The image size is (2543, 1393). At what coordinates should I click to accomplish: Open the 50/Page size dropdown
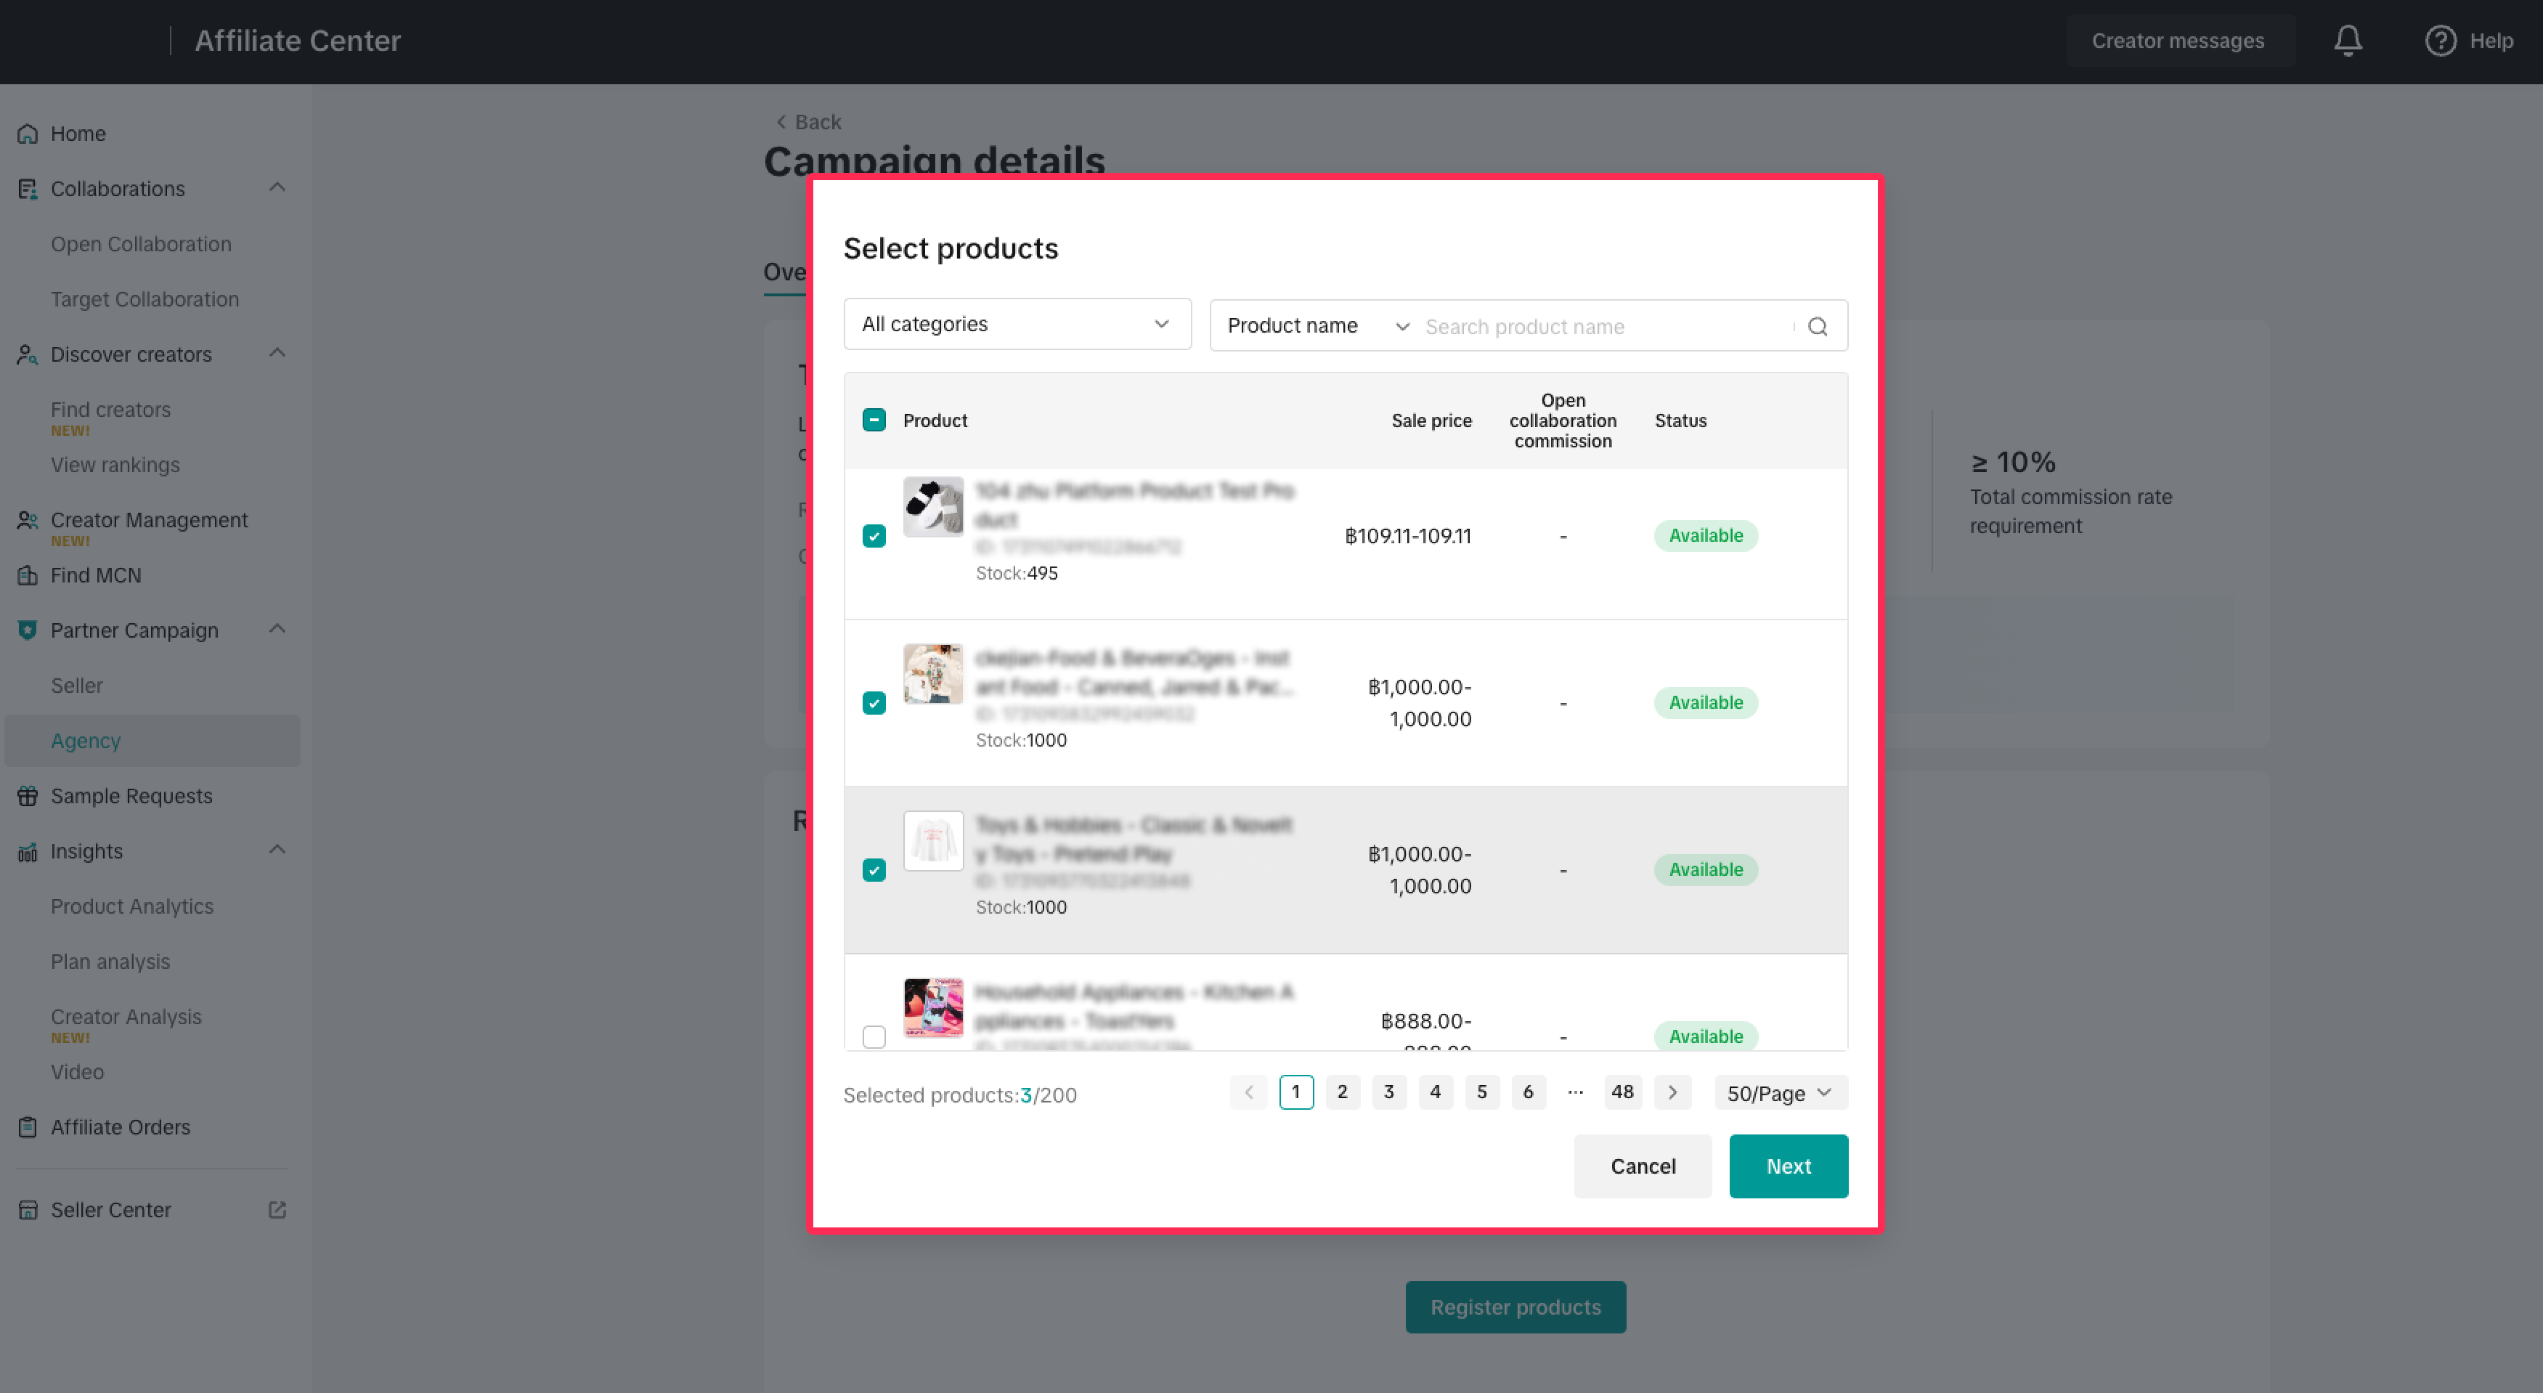[x=1780, y=1093]
